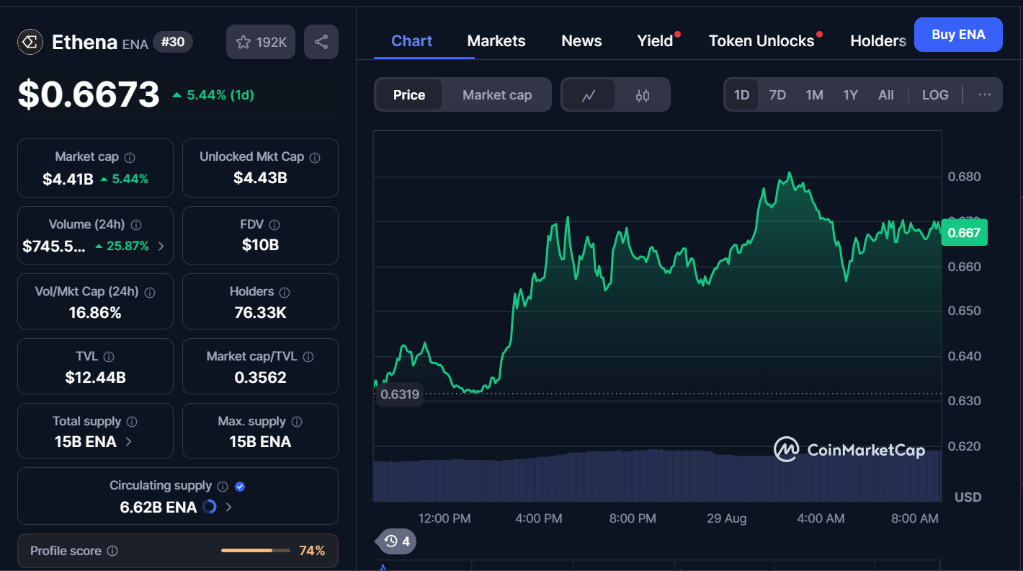The height and width of the screenshot is (571, 1023).
Task: Click the Ethena logo icon
Action: tap(30, 42)
